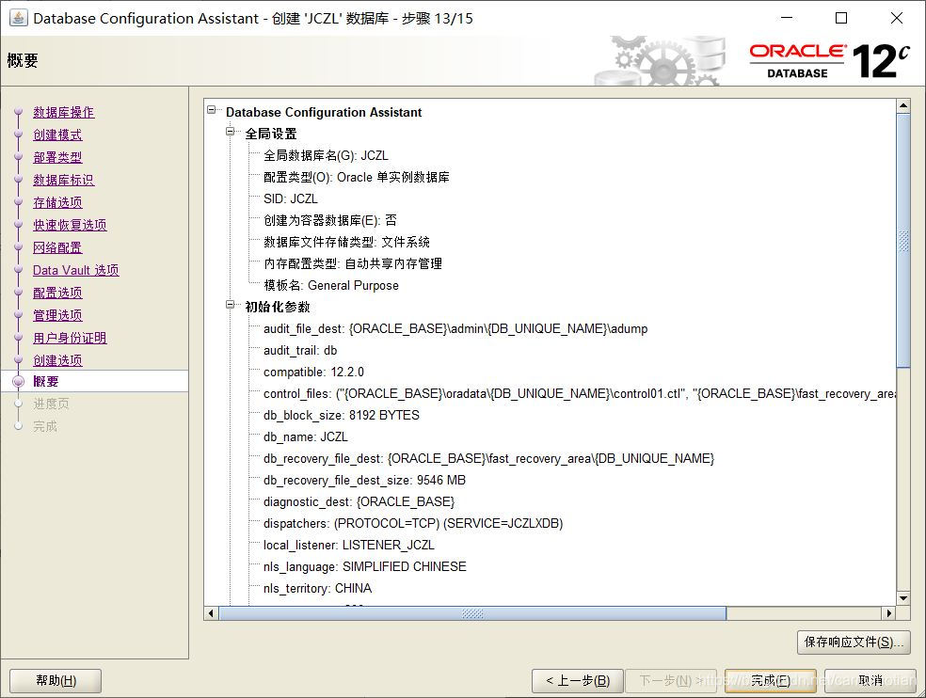This screenshot has width=926, height=698.
Task: Click the vertical scrollbar up arrow
Action: (x=903, y=105)
